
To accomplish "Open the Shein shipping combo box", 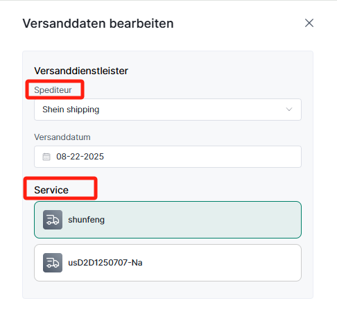I will pos(168,110).
